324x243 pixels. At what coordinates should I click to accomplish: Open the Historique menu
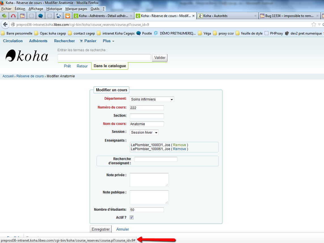tap(54, 9)
